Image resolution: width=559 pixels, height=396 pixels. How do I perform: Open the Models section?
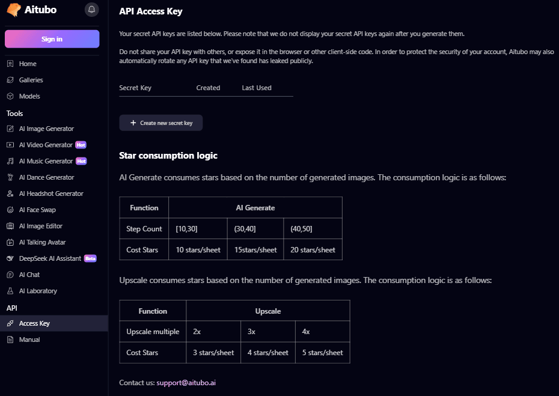29,96
